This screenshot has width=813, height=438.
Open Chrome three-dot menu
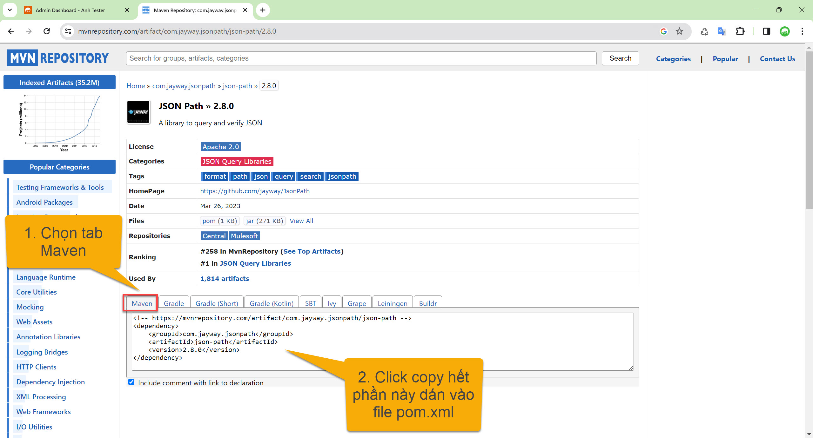click(802, 31)
